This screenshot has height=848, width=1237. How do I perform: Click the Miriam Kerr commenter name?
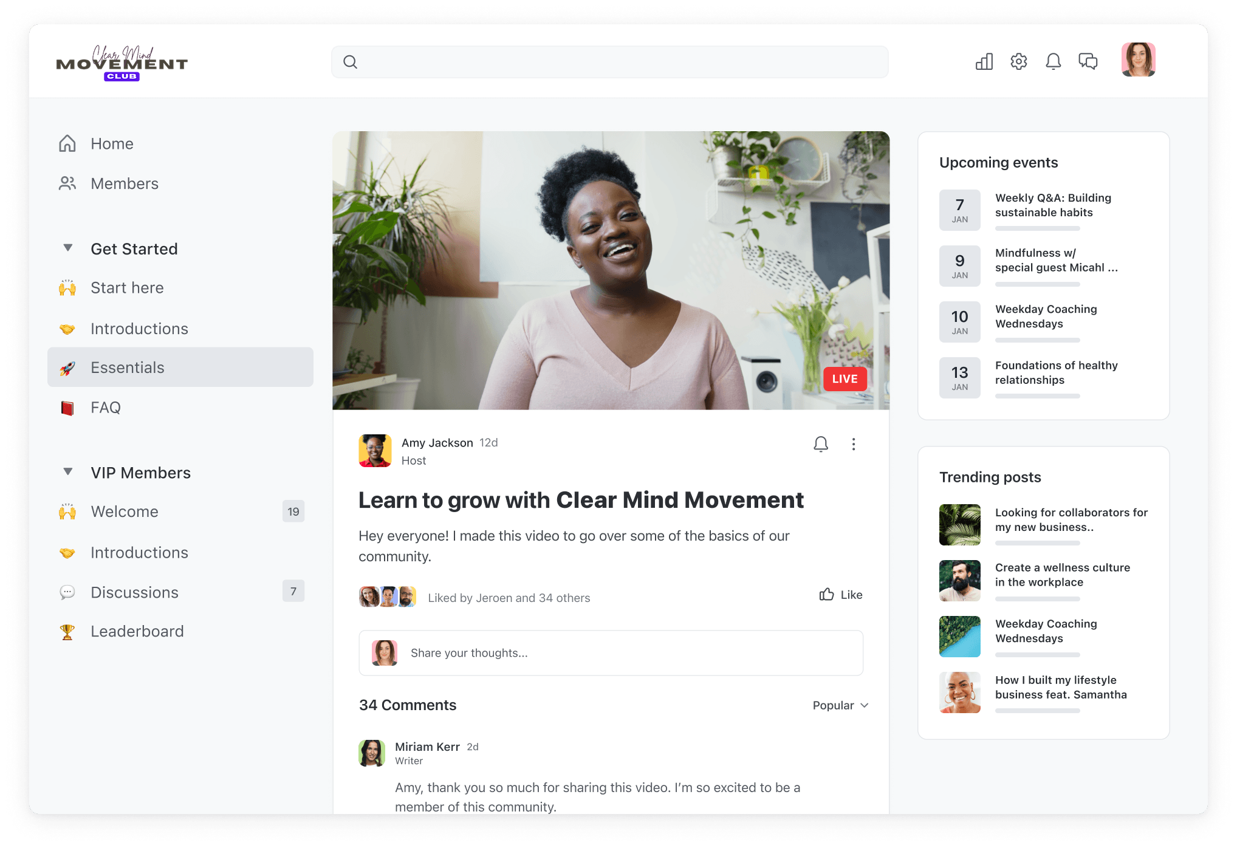(x=427, y=747)
